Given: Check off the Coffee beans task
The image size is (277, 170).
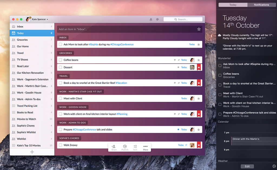Looking at the screenshot, I should click(60, 60).
